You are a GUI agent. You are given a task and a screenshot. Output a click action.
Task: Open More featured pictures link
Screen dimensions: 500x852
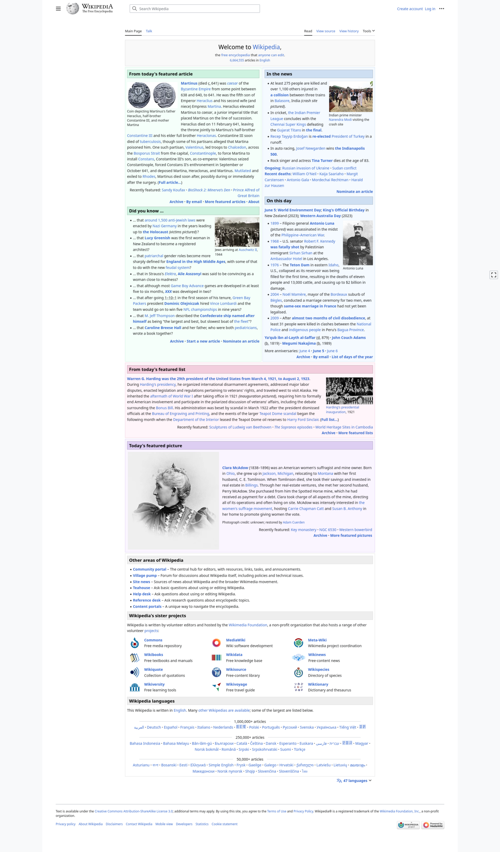[351, 535]
